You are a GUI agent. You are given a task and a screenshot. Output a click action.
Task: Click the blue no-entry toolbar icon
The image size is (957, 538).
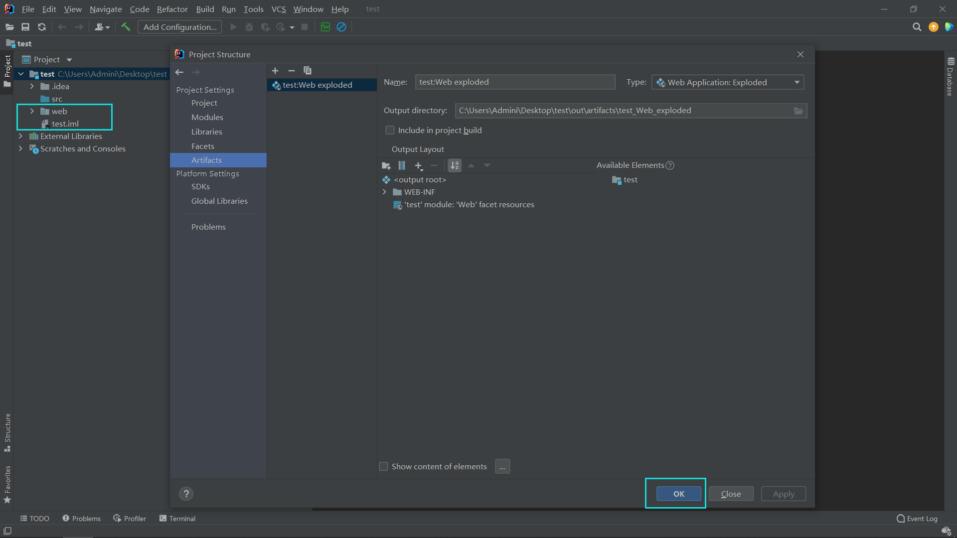click(341, 27)
